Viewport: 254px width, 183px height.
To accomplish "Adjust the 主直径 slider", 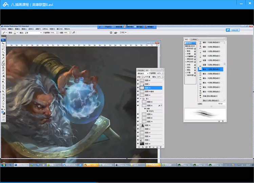I will [211, 106].
